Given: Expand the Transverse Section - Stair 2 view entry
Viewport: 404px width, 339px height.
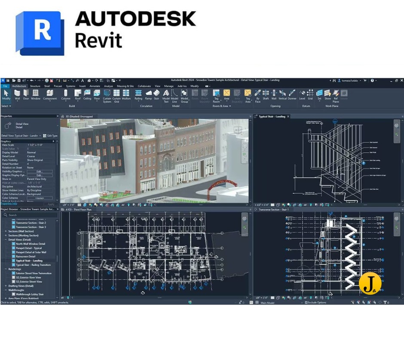Looking at the screenshot, I should [x=31, y=223].
